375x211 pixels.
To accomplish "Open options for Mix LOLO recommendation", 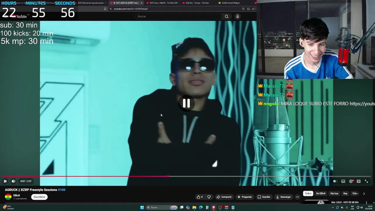I will 366,203.
